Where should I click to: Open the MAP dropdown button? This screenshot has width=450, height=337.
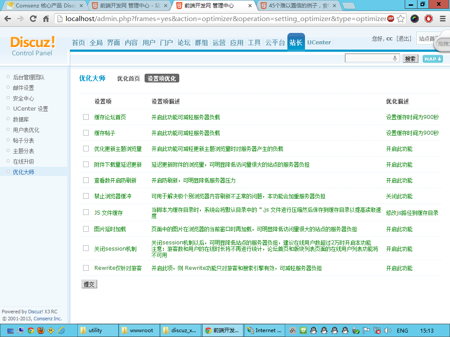(x=432, y=59)
